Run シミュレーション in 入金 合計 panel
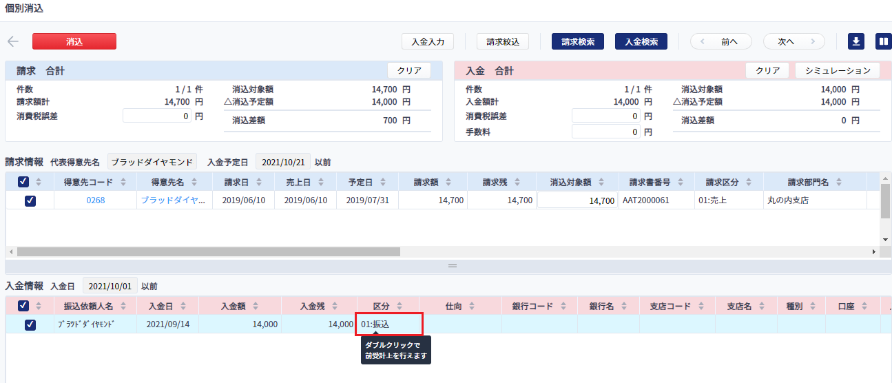 (x=838, y=70)
